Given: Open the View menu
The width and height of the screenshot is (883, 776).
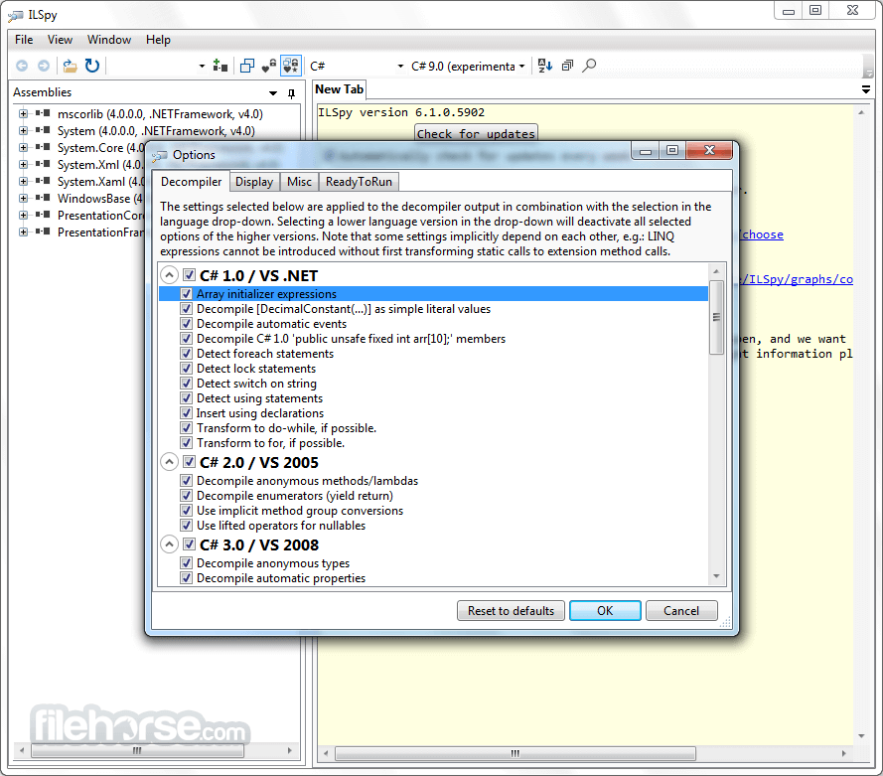Looking at the screenshot, I should (60, 40).
